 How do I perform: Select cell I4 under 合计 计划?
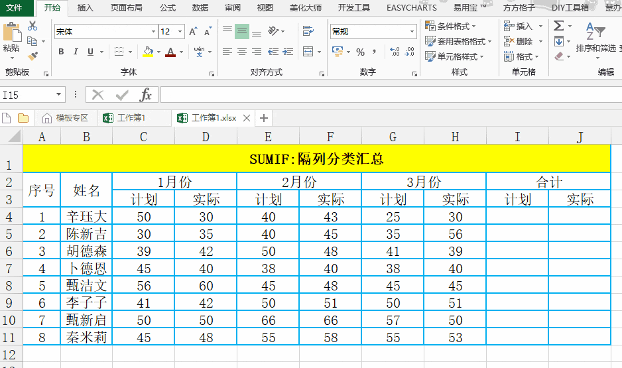[x=517, y=216]
